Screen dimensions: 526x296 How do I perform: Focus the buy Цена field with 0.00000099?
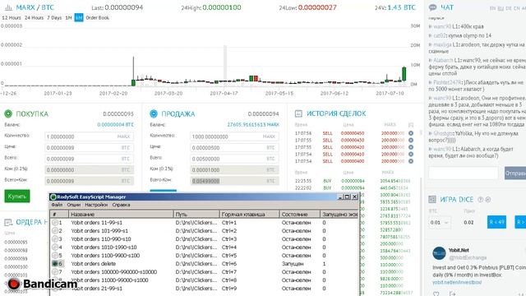(x=90, y=148)
